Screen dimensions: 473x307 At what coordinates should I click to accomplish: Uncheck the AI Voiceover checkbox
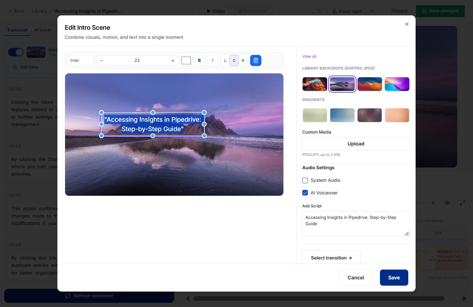pyautogui.click(x=305, y=193)
